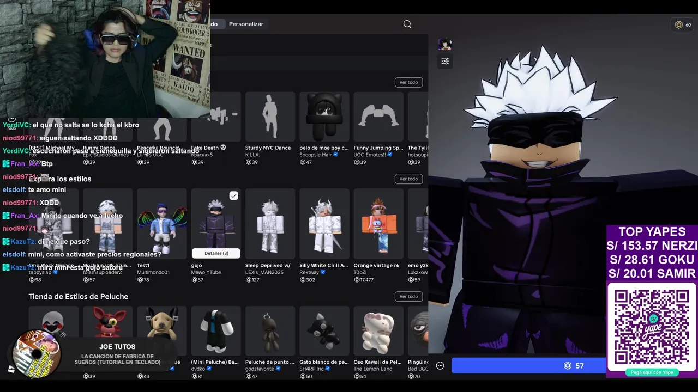The image size is (698, 392).
Task: Select the Peluche de punto plush item
Action: click(x=270, y=330)
